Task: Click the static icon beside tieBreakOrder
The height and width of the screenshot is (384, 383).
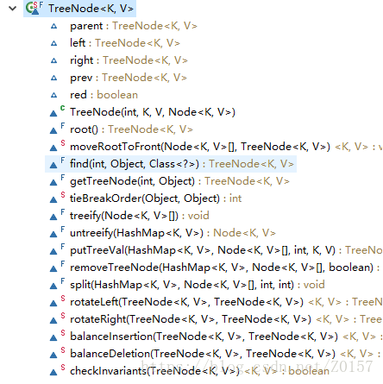Action: point(57,198)
